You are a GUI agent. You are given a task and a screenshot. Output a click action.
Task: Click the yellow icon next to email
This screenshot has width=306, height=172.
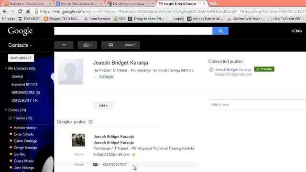click(x=134, y=154)
